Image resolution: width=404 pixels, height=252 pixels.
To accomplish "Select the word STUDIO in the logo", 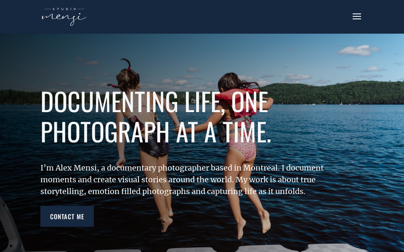I will pyautogui.click(x=64, y=9).
